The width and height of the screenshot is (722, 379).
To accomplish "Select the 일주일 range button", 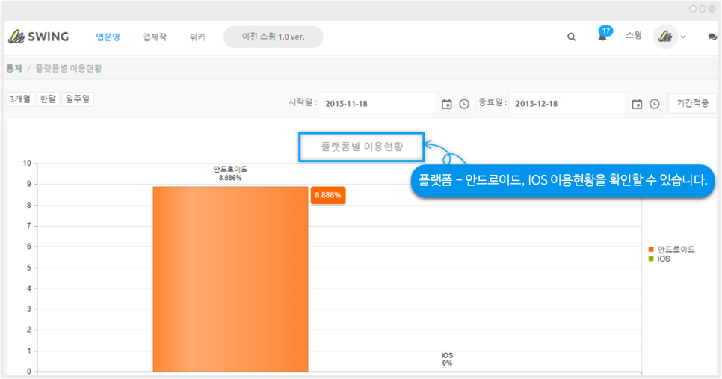I will 78,99.
